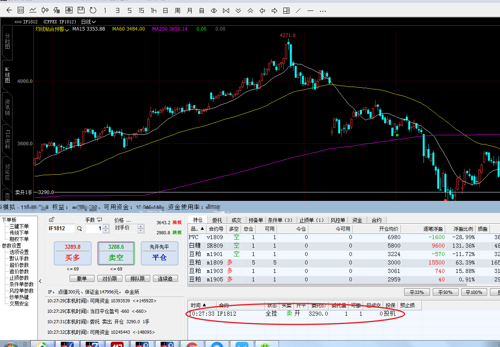Click the search magnifier beside IF1812
This screenshot has width=500, height=347.
[x=79, y=229]
